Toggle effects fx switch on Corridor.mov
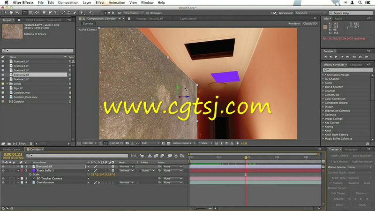 [x=99, y=182]
